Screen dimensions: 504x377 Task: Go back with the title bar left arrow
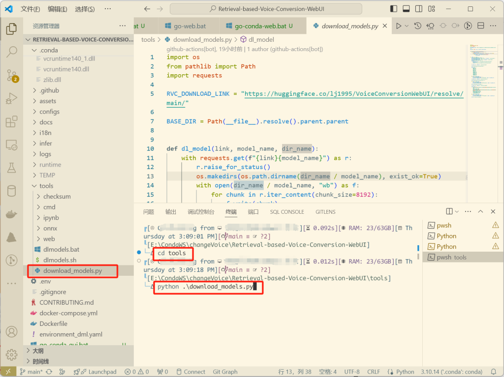coord(147,9)
